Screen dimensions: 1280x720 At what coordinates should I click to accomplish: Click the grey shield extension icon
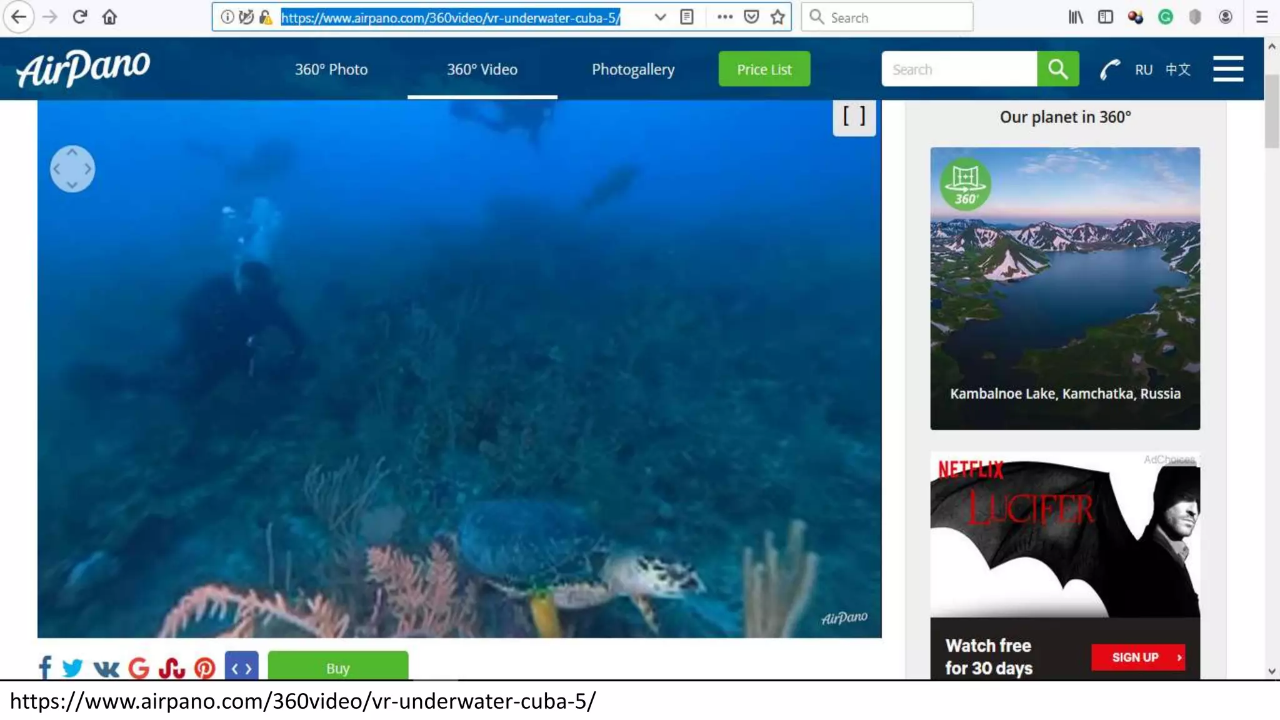1195,17
